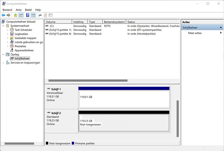
Task: Select the Schijf 2 disk label panel
Action: [61, 121]
